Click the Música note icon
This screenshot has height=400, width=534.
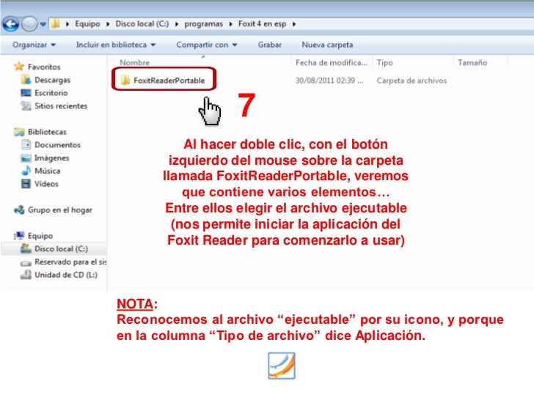(x=26, y=171)
